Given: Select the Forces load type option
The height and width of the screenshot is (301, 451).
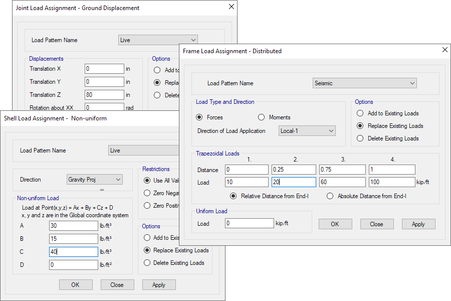Looking at the screenshot, I should coord(199,117).
